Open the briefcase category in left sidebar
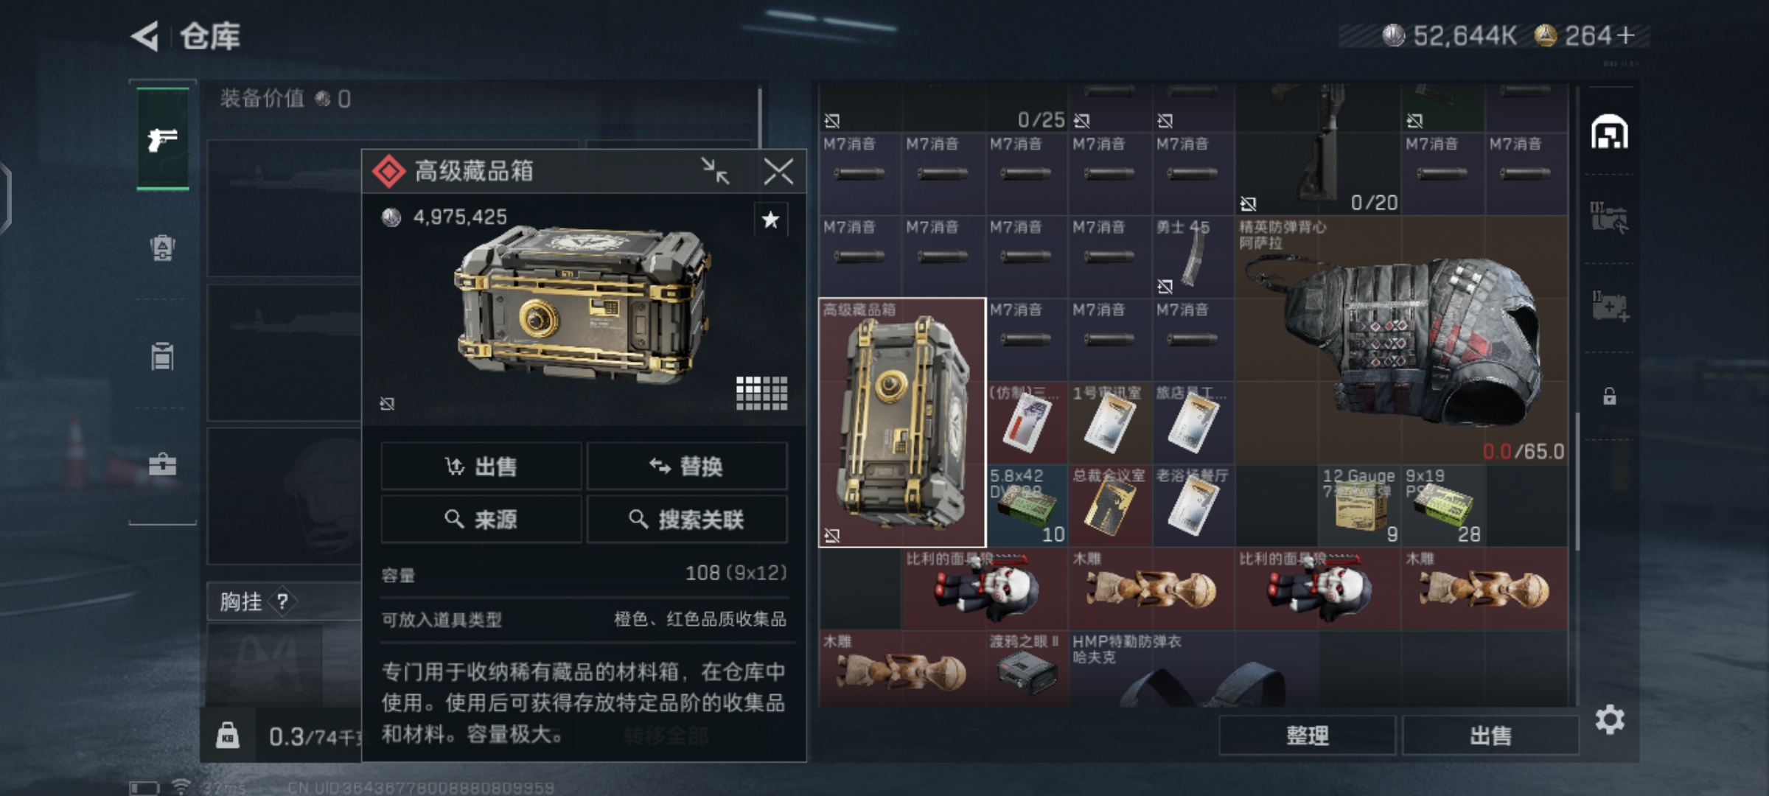This screenshot has height=796, width=1769. pos(162,465)
